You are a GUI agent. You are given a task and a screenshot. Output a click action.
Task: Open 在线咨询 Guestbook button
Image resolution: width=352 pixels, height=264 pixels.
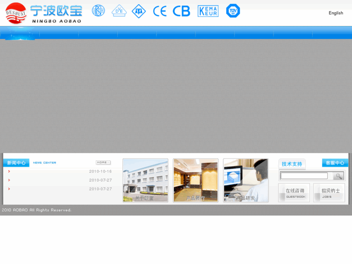[x=294, y=193]
